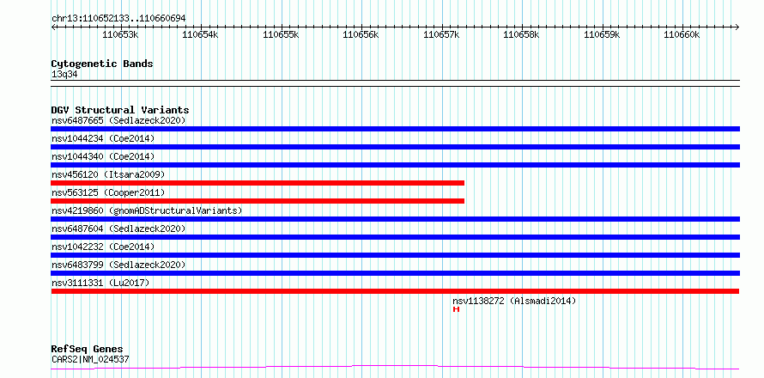Click the 110655k ruler label
The height and width of the screenshot is (378, 764).
tap(282, 34)
